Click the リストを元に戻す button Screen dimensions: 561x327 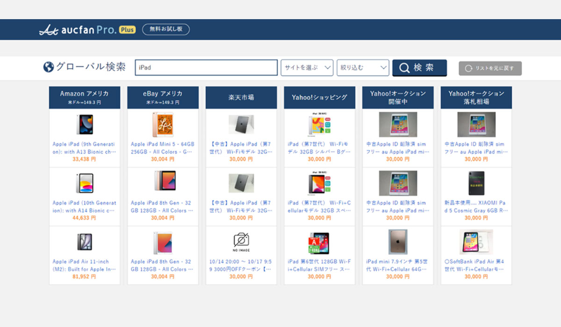tap(490, 68)
